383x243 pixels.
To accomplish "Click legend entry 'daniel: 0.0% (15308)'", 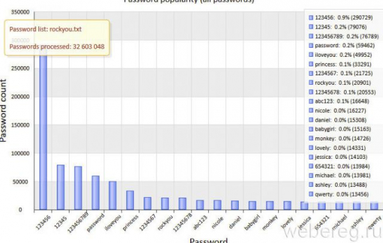I will pos(338,120).
